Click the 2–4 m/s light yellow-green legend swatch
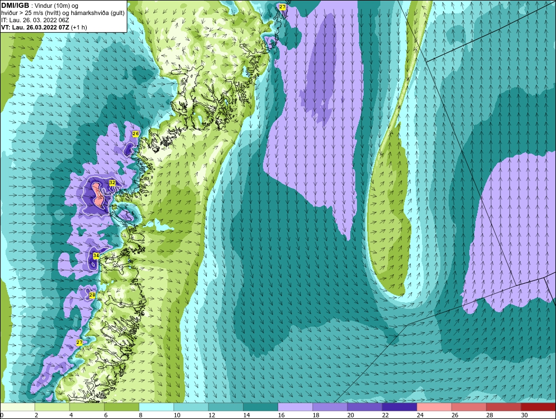Screen dimensions: 556x419 (x=52, y=407)
